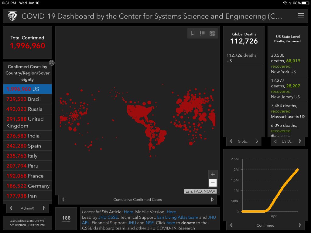Zoom in on the map
This screenshot has width=311, height=233.
tap(213, 174)
